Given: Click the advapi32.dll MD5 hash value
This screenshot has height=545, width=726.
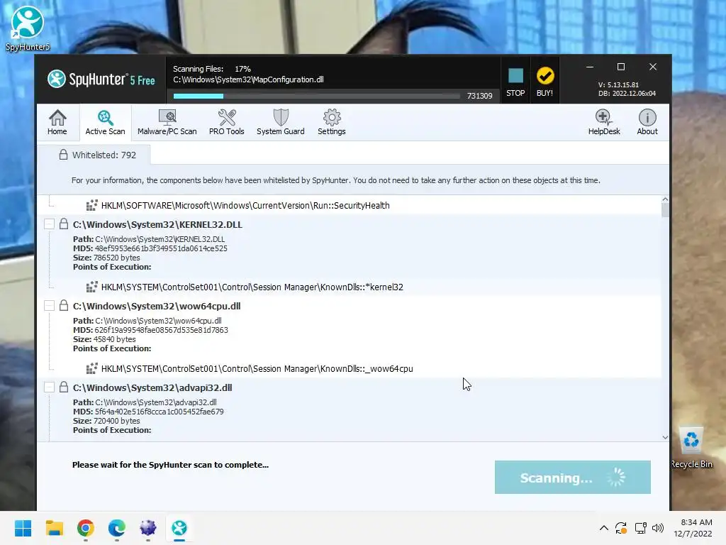Looking at the screenshot, I should click(160, 412).
